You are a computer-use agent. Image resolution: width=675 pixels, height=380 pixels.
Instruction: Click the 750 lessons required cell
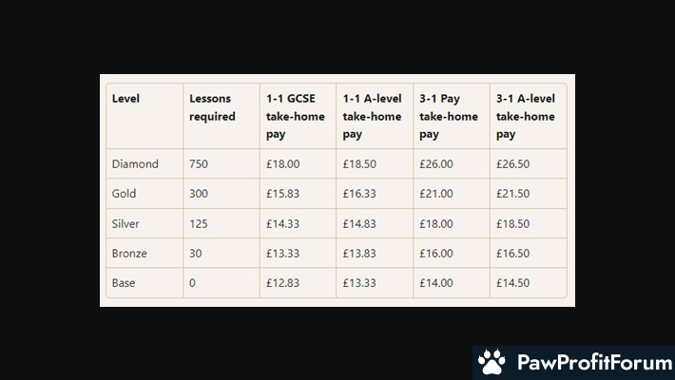[199, 164]
